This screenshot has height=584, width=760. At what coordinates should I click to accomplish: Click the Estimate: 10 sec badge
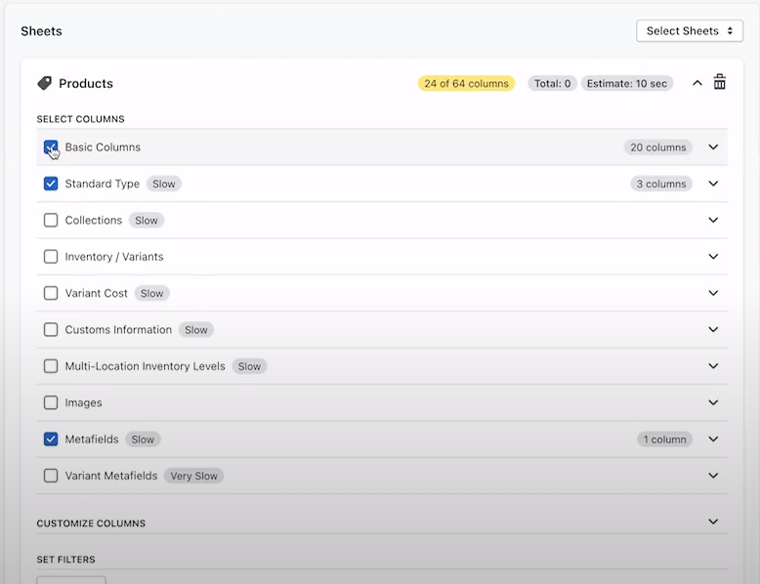(x=627, y=83)
